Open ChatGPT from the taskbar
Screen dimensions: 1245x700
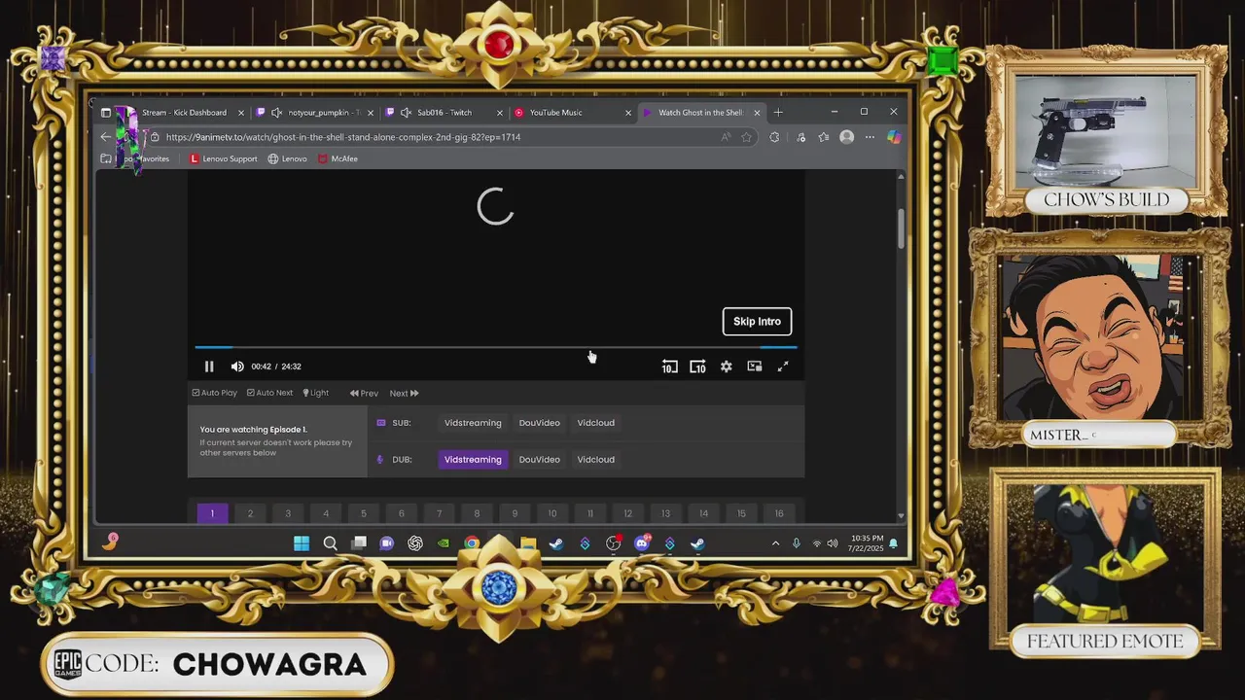tap(415, 543)
